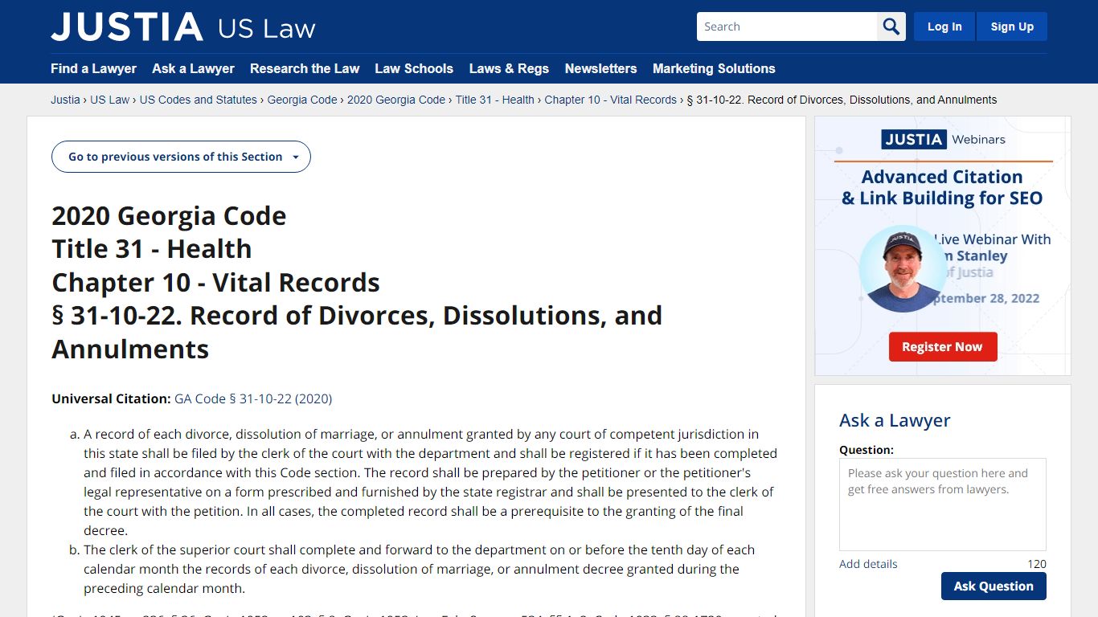Focus the Search input field

(787, 27)
